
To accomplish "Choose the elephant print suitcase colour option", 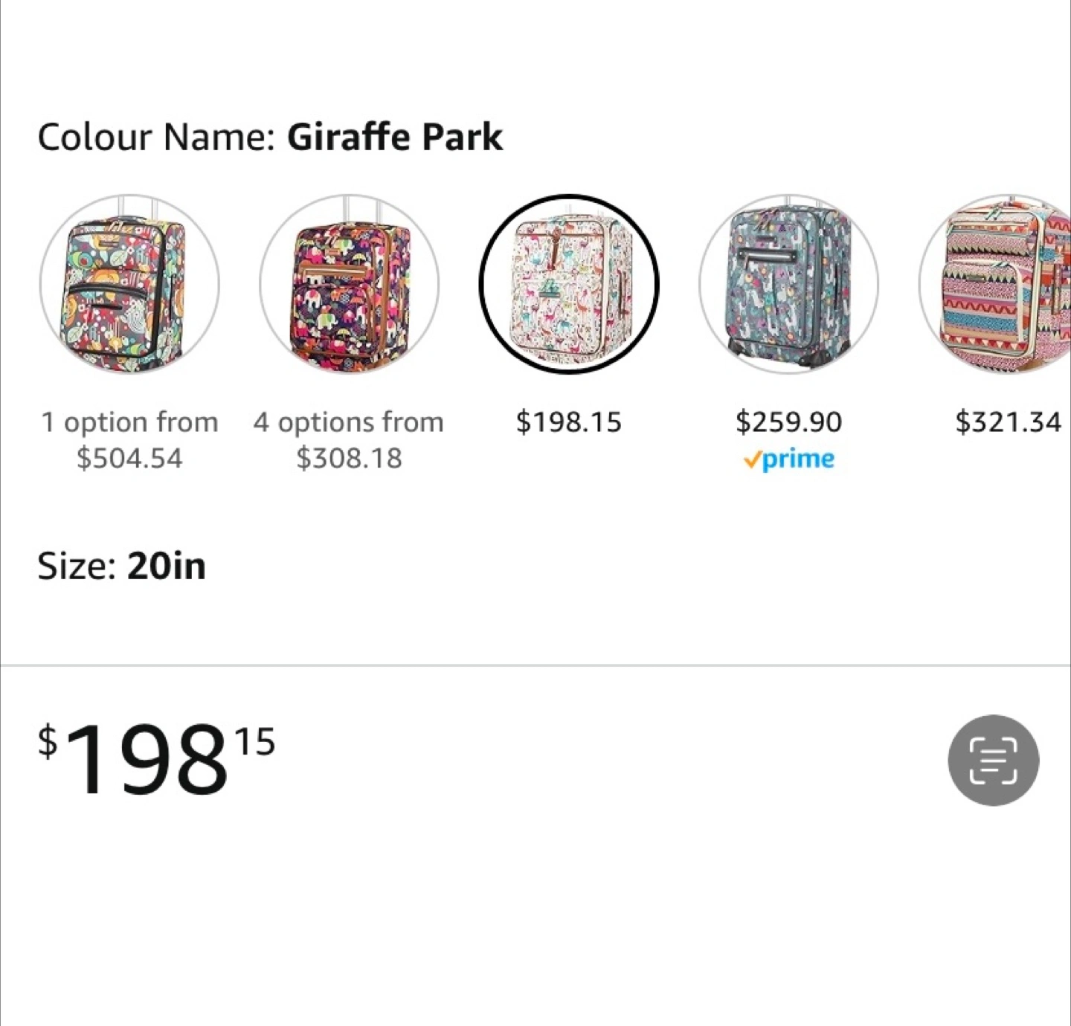I will point(349,284).
